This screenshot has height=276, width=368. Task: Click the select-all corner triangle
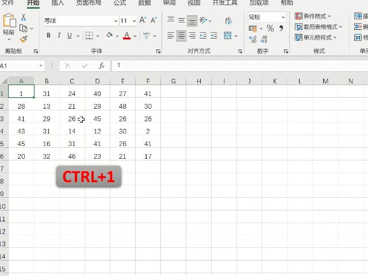point(4,81)
